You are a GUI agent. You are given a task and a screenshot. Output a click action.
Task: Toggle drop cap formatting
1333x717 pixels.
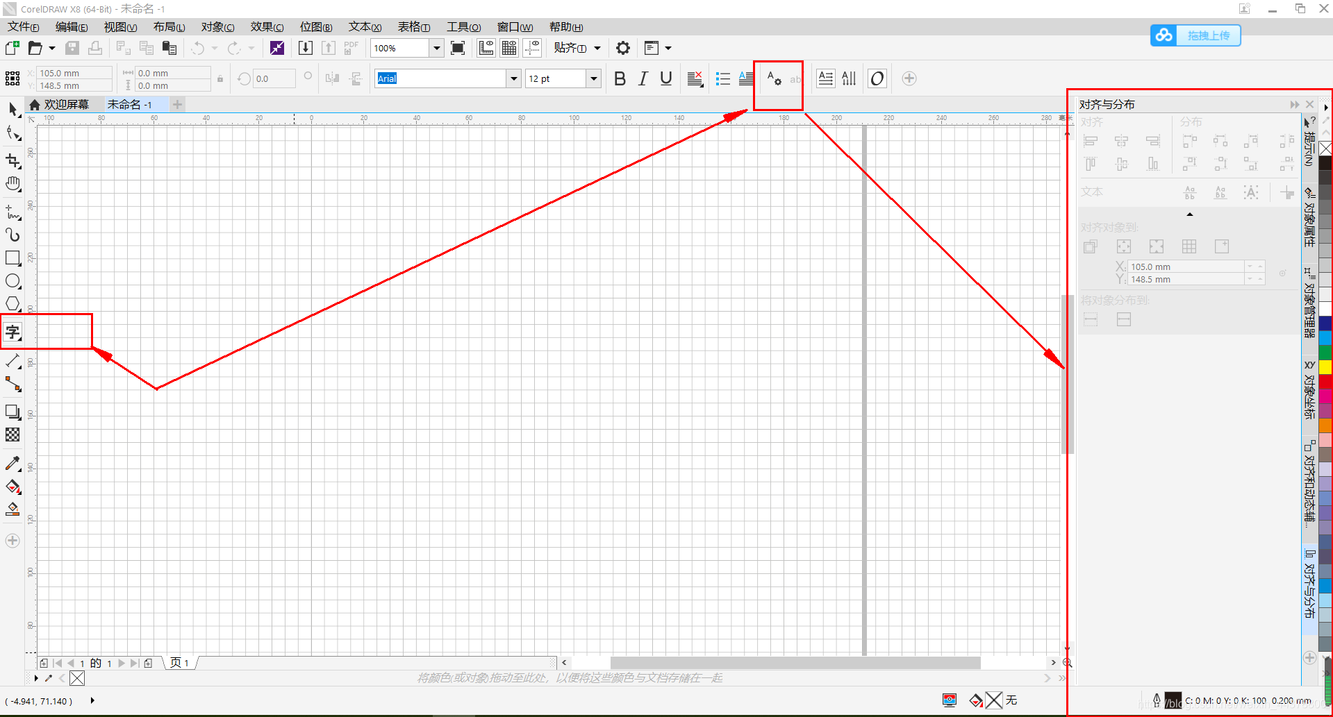746,78
